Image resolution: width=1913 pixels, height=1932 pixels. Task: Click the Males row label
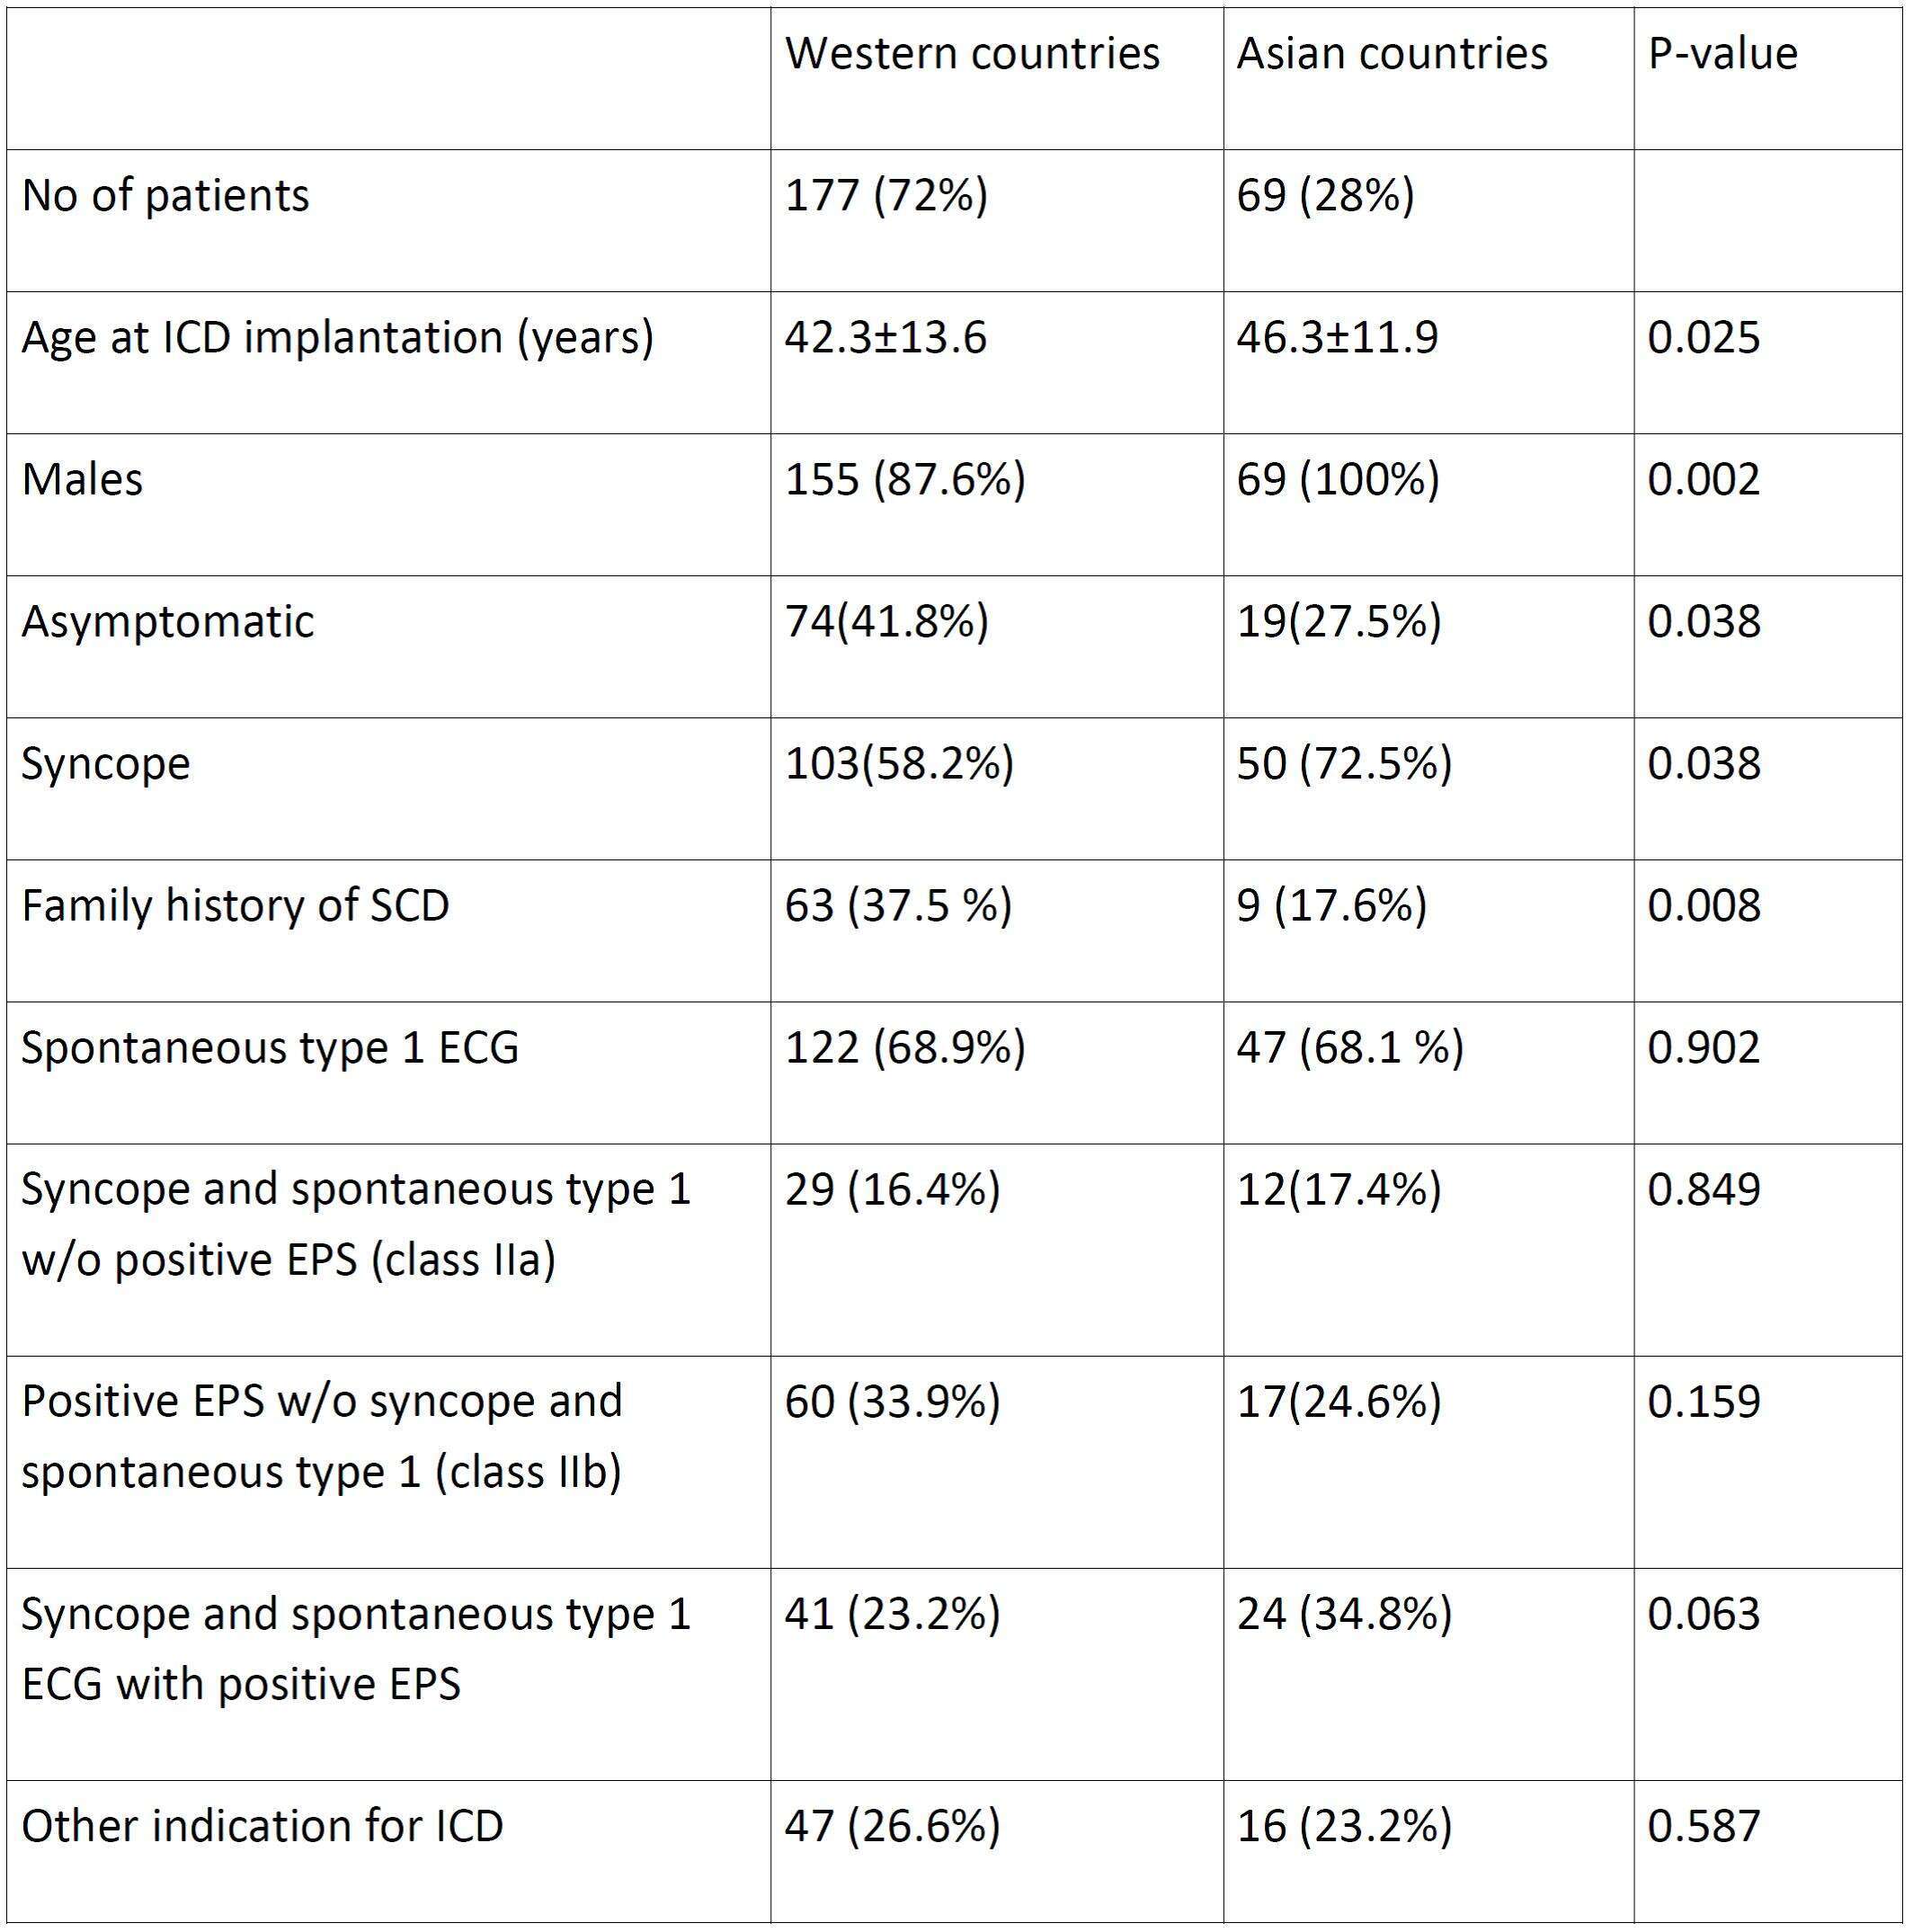click(x=82, y=479)
